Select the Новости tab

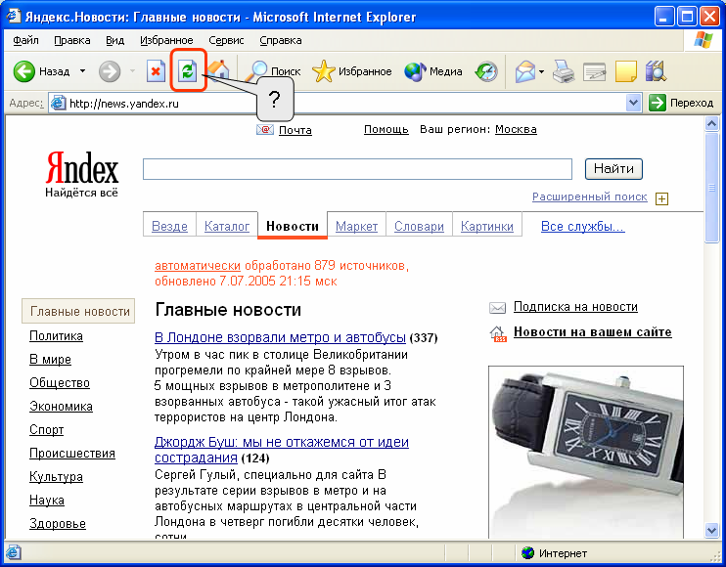[293, 226]
